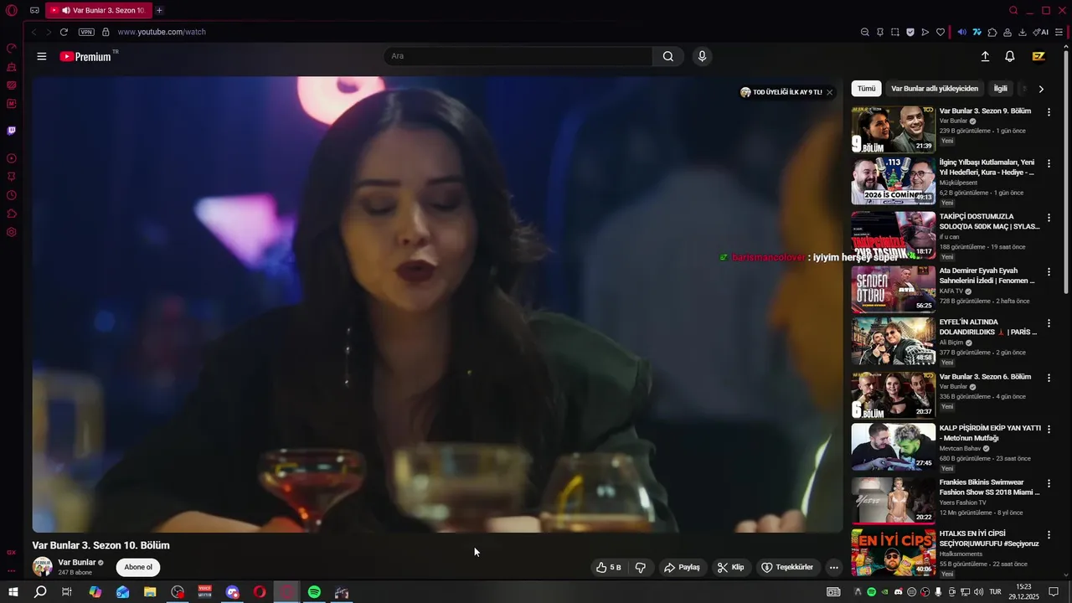Click the search magnifier button
The image size is (1072, 603).
point(667,56)
